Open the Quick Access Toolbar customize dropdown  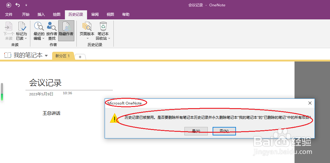click(x=26, y=5)
